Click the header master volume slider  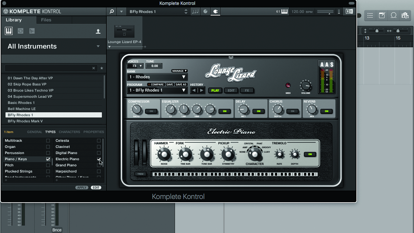tap(325, 12)
